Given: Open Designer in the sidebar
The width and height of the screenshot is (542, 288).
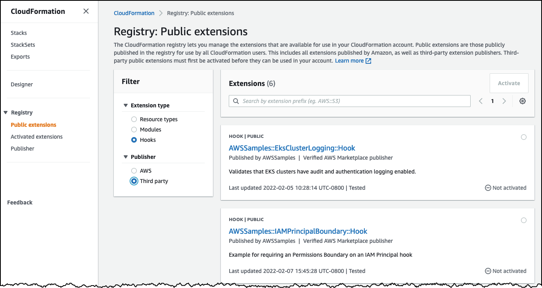Looking at the screenshot, I should click(x=22, y=84).
